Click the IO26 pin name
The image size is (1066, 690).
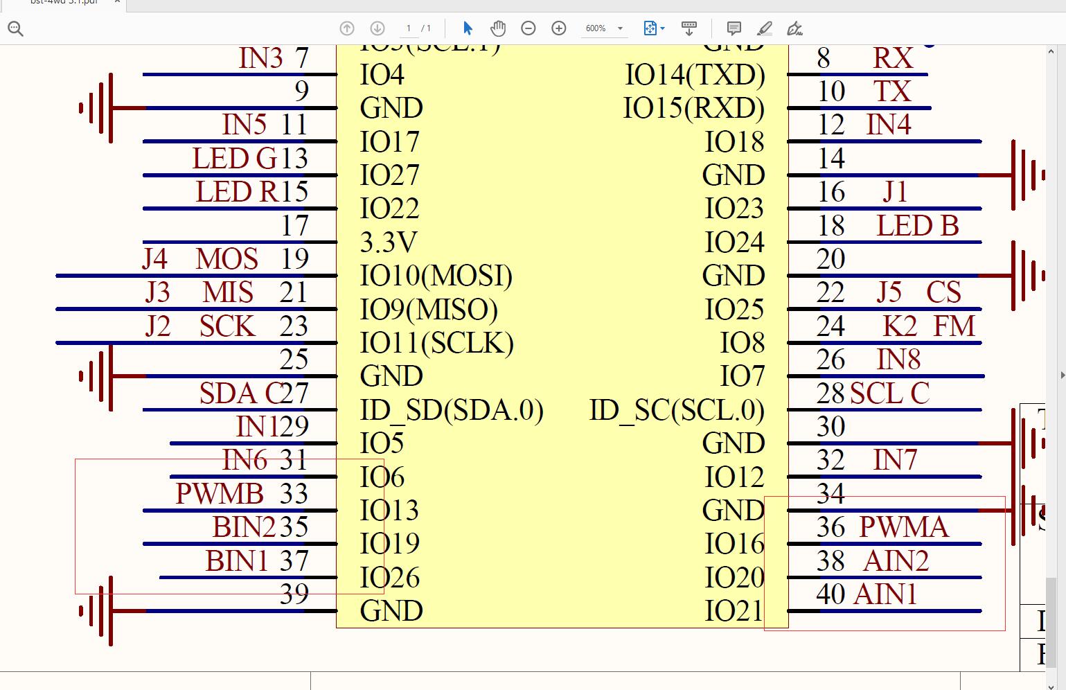click(390, 578)
